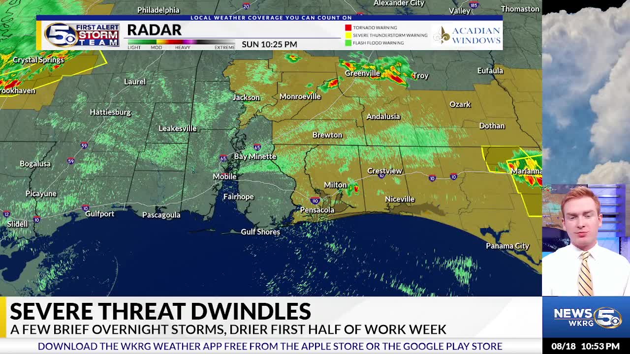Click the I-10 highway shield near Gulfport
This screenshot has height=354, width=630.
point(85,208)
